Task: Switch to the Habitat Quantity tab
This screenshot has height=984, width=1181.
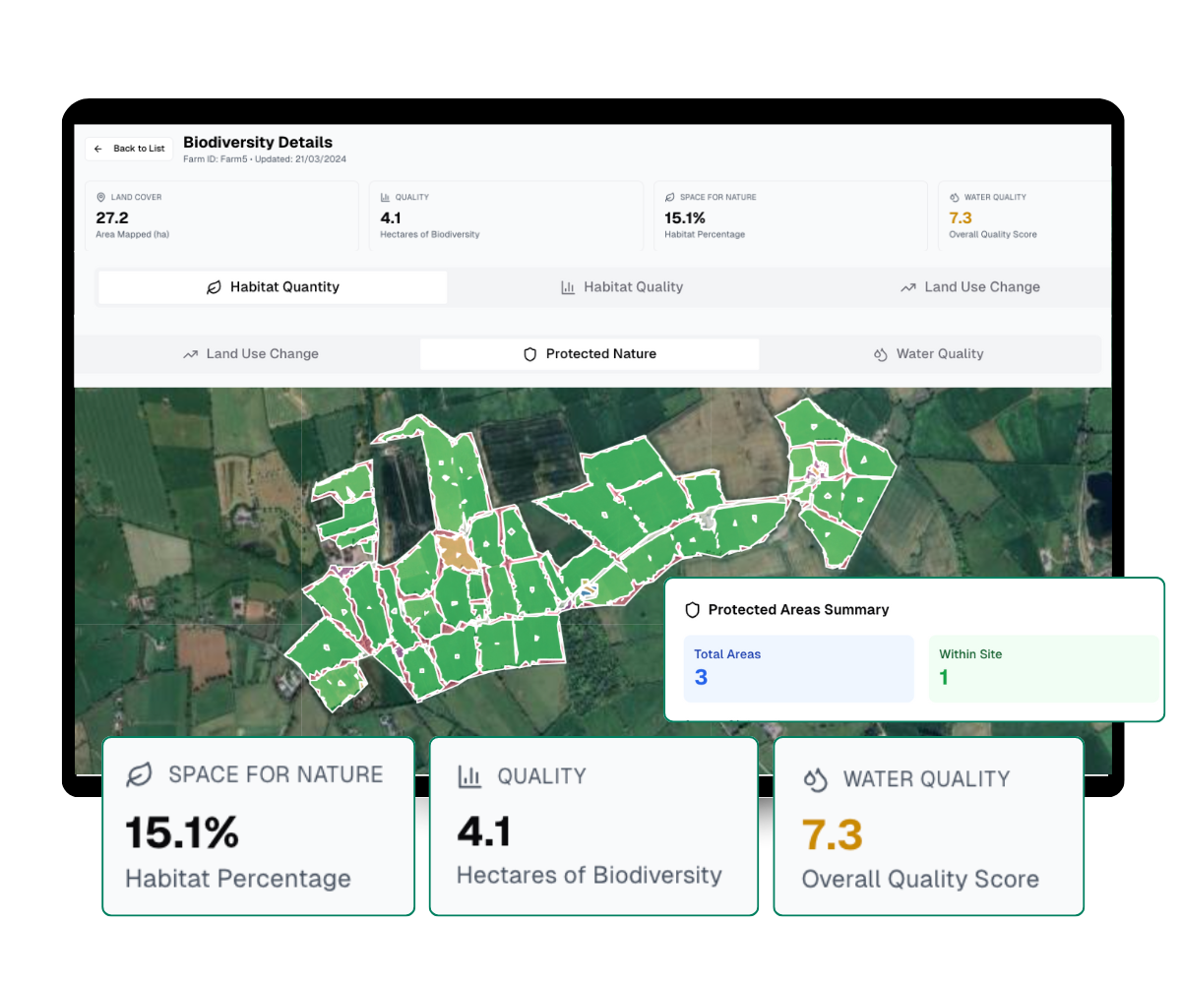Action: [273, 287]
